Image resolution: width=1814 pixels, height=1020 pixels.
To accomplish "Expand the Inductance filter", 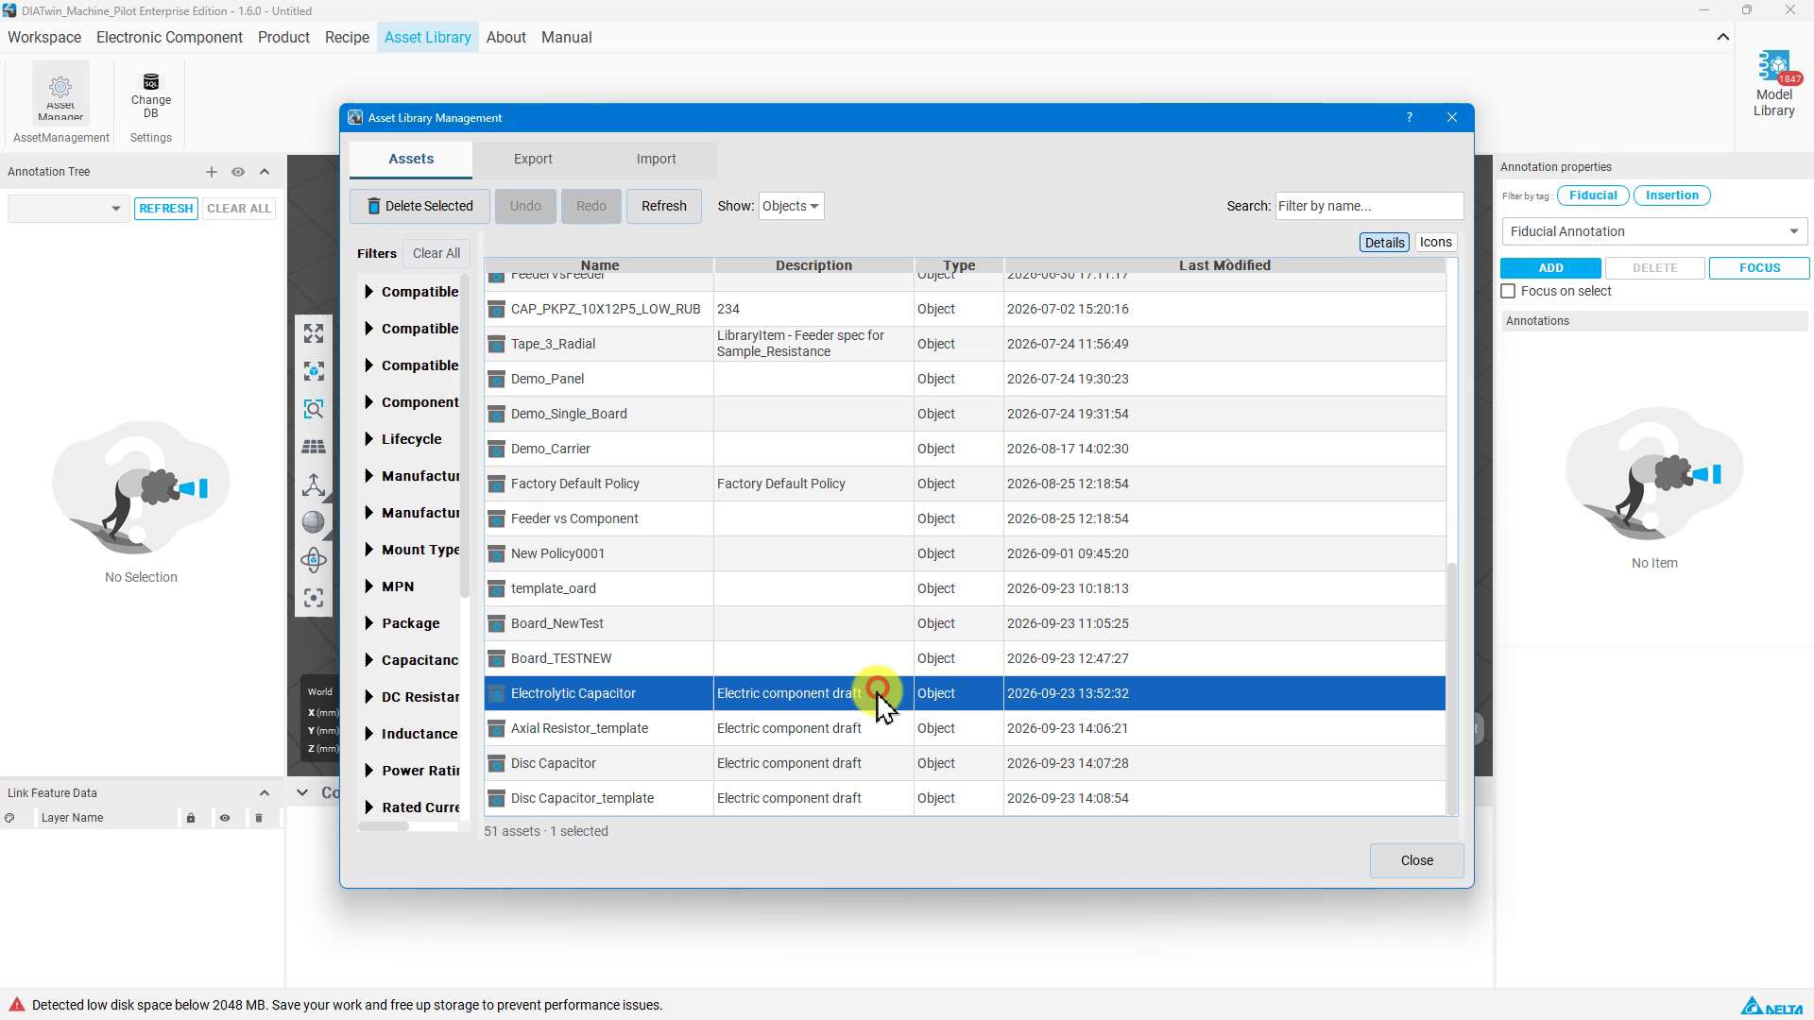I will click(368, 734).
